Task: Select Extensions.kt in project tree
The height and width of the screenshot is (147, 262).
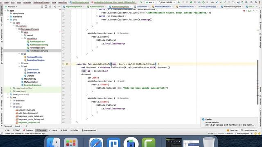Action: [x=33, y=73]
